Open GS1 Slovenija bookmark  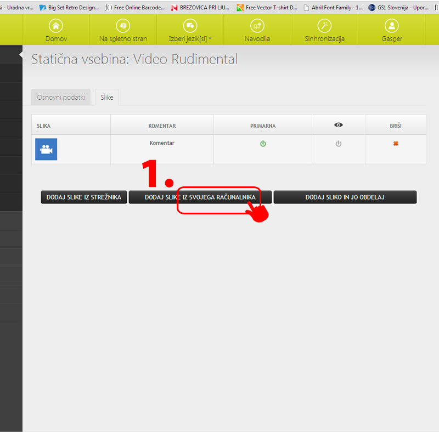399,8
